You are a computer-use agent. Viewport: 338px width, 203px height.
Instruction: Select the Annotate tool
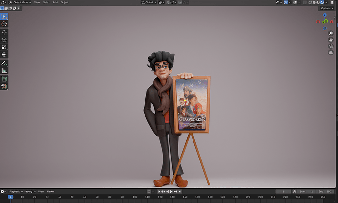4,63
